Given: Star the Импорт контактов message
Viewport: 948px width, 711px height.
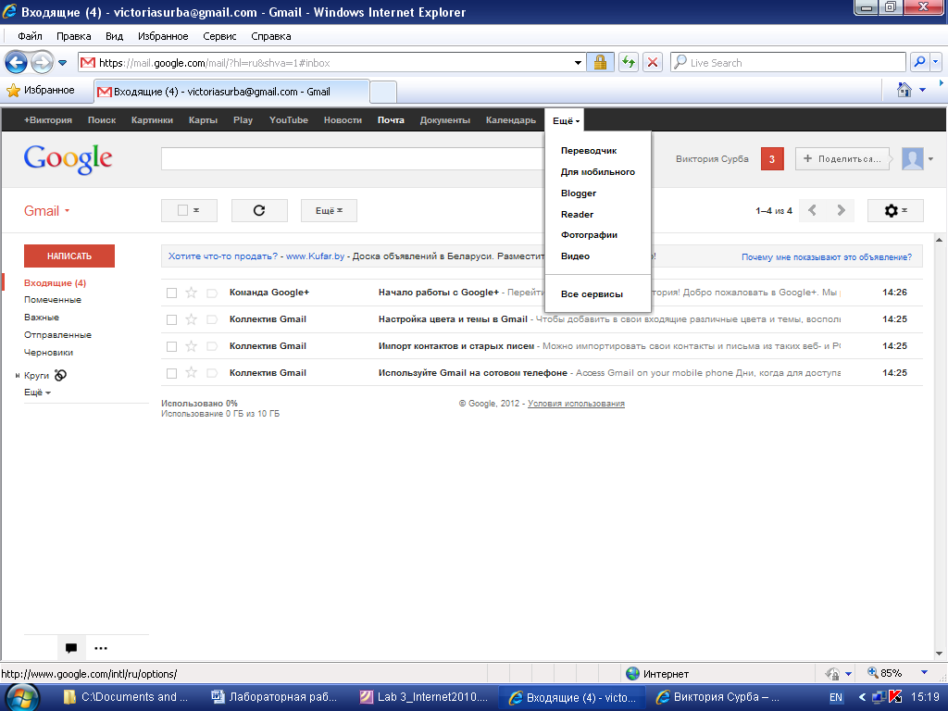Looking at the screenshot, I should click(x=191, y=346).
